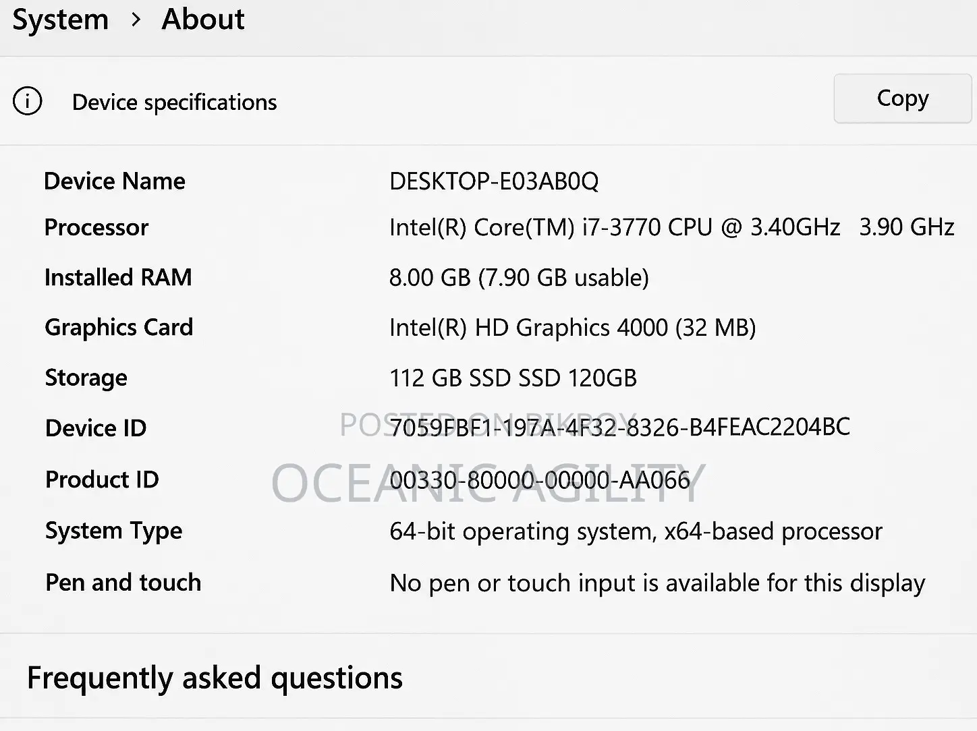The image size is (977, 731).
Task: Select the processor value Intel Core i7-3770
Action: pos(672,227)
